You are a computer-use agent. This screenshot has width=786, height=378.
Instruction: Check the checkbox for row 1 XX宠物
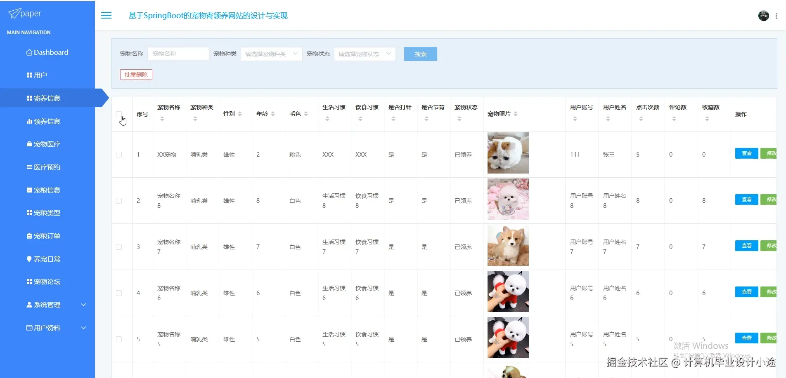click(x=119, y=155)
